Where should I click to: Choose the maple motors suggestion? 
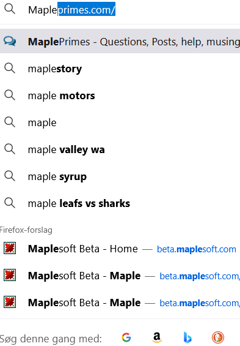coord(120,96)
